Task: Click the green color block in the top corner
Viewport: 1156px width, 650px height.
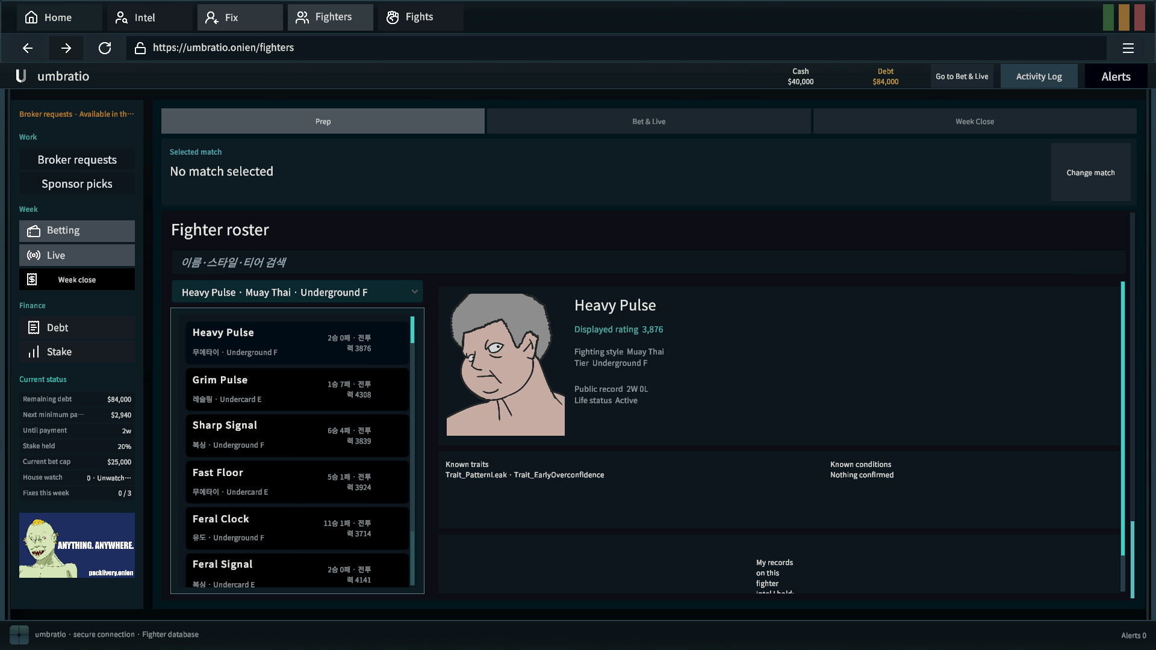Action: coord(1108,17)
